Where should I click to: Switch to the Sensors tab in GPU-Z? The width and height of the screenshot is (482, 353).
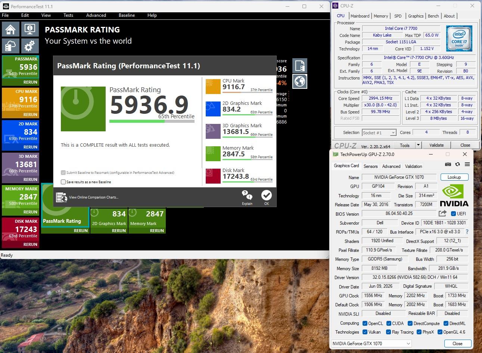pos(370,166)
